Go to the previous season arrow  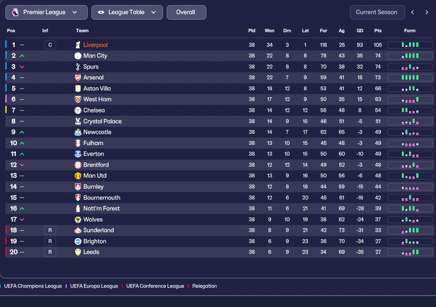tap(412, 12)
